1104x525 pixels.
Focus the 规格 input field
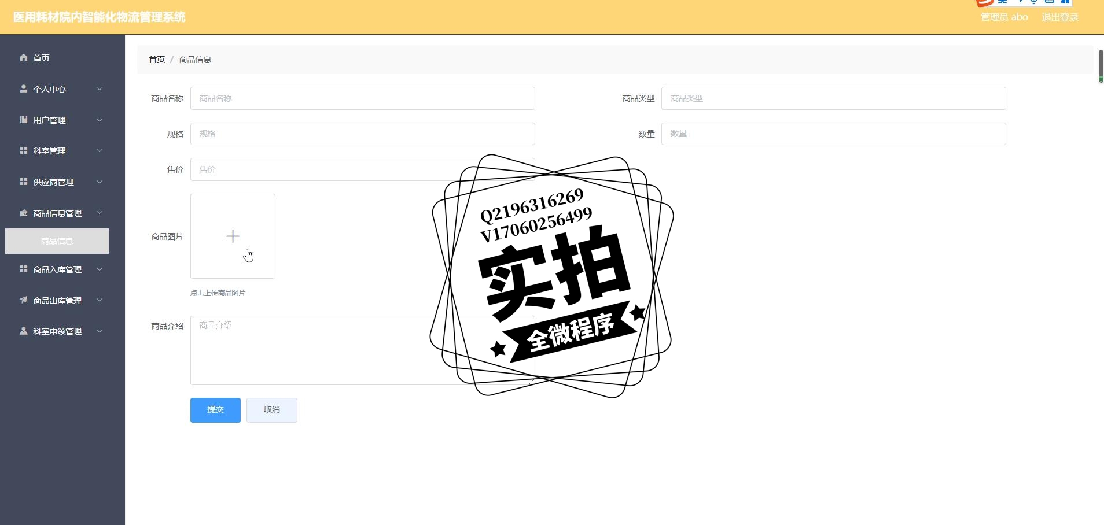[x=363, y=134]
